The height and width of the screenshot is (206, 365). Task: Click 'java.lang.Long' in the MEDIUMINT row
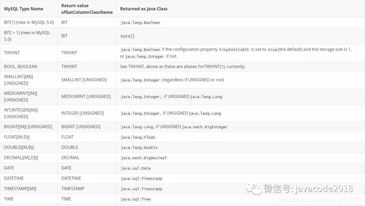(x=206, y=97)
